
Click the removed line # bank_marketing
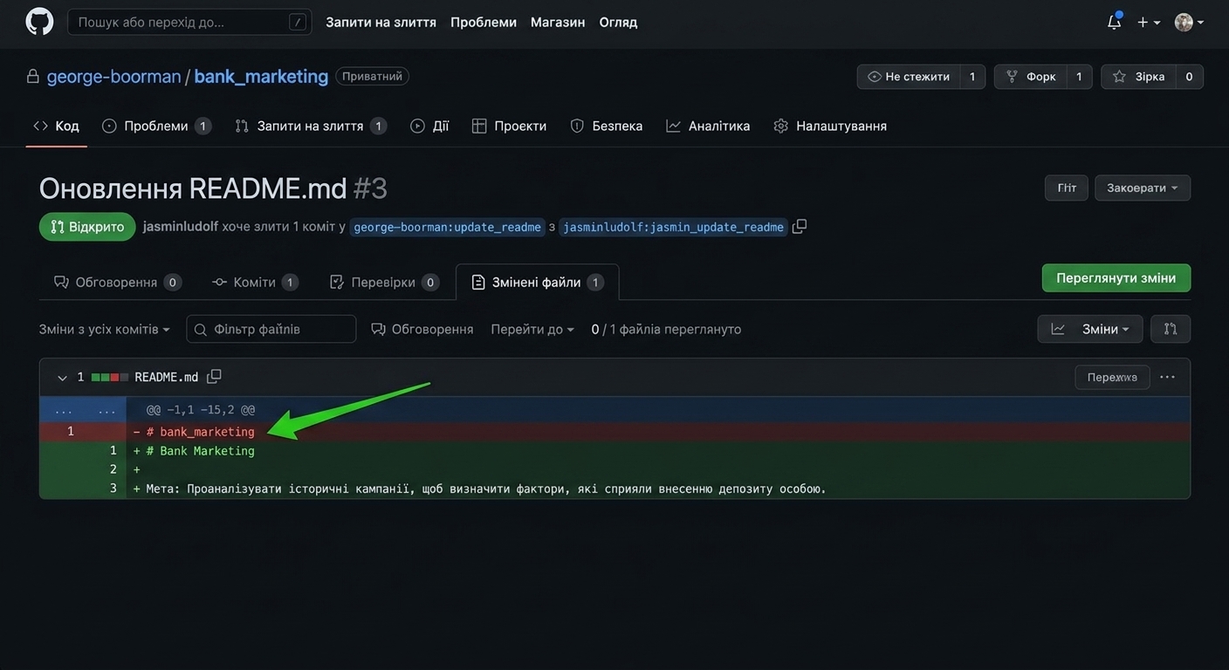pos(614,432)
